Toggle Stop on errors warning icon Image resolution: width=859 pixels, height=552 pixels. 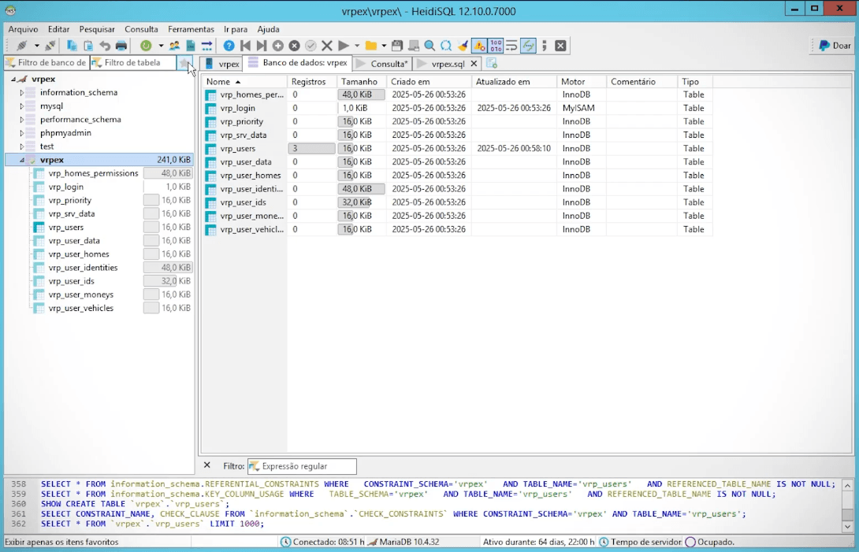479,46
